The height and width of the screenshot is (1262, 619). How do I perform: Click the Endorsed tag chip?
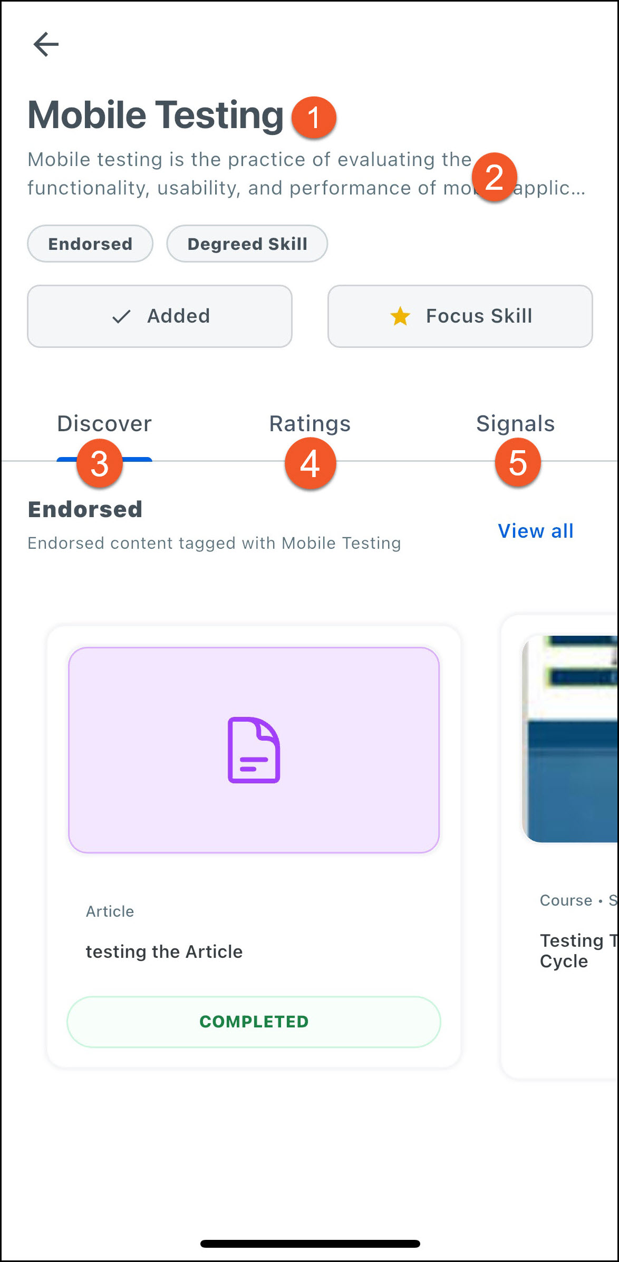pos(90,244)
